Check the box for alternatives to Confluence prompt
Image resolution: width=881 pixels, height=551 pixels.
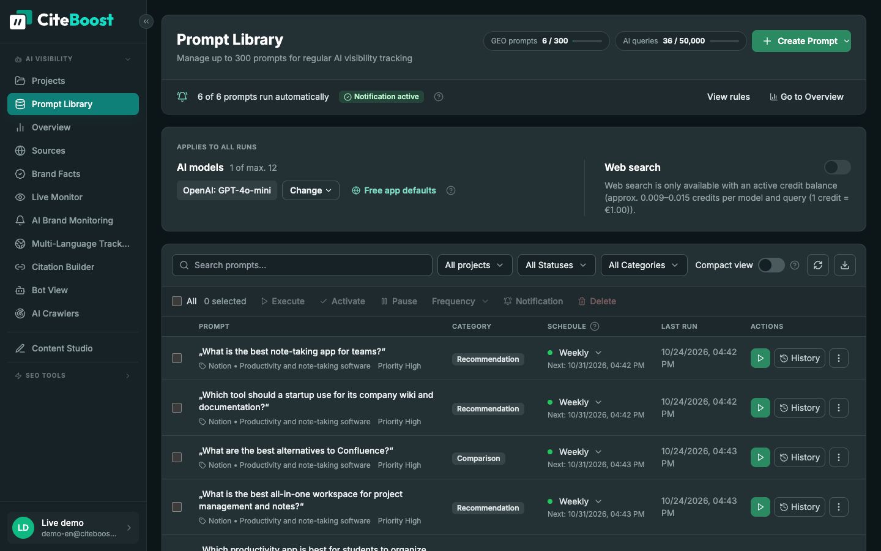pos(177,457)
